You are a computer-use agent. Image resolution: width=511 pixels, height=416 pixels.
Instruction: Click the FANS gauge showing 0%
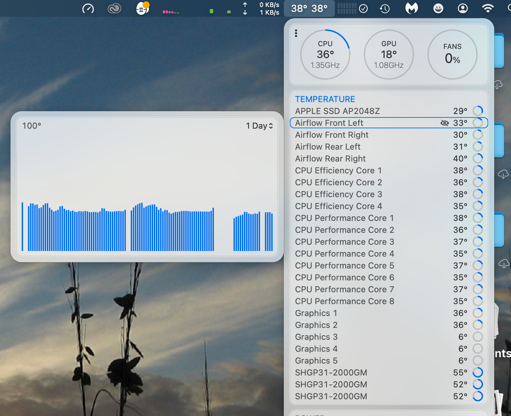(x=452, y=54)
